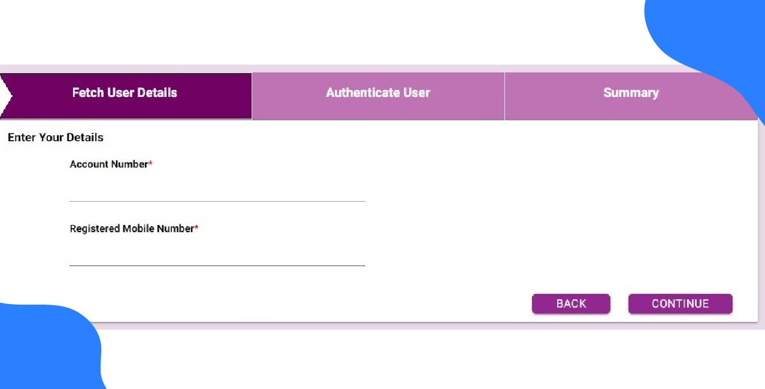Select the Summary stage in the wizard

coord(630,93)
